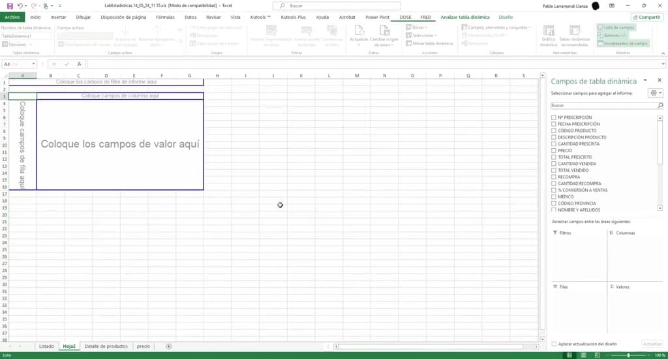Open Tablas dinámicas recomendadas icon

click(574, 31)
